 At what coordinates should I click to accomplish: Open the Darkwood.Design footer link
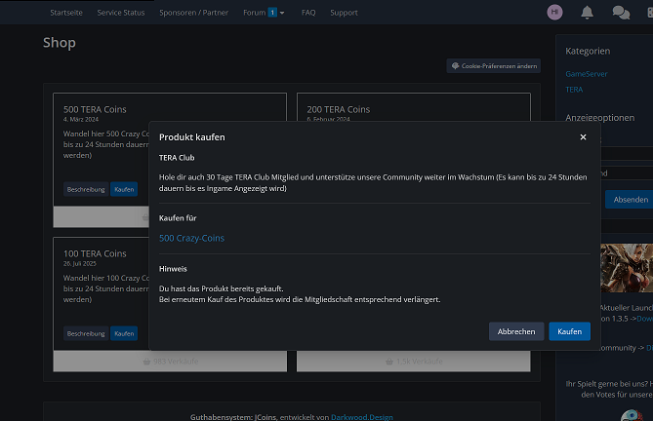[361, 416]
